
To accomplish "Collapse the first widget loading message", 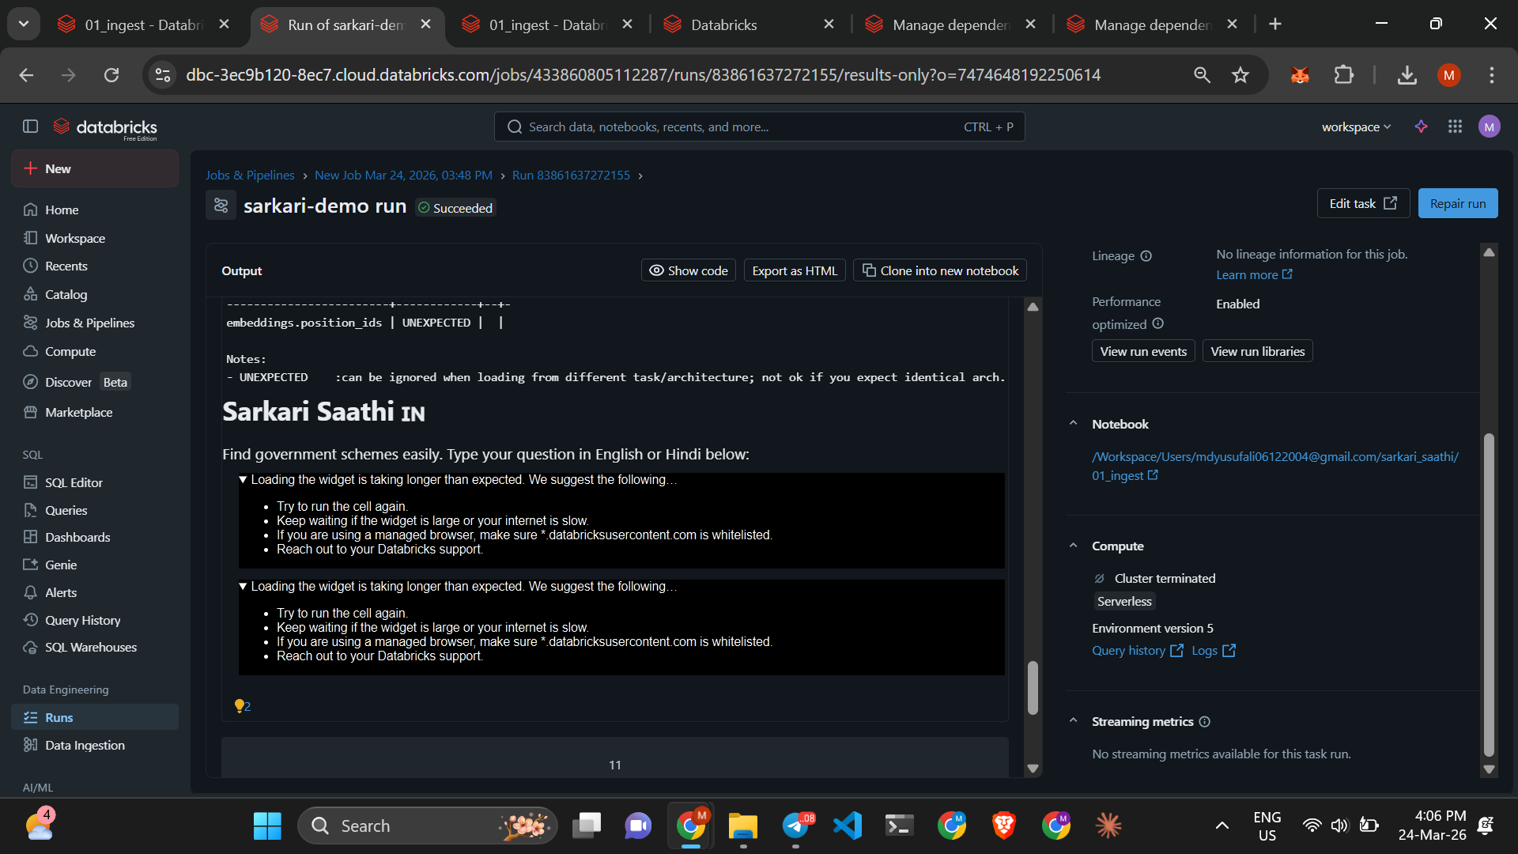I will coord(243,479).
